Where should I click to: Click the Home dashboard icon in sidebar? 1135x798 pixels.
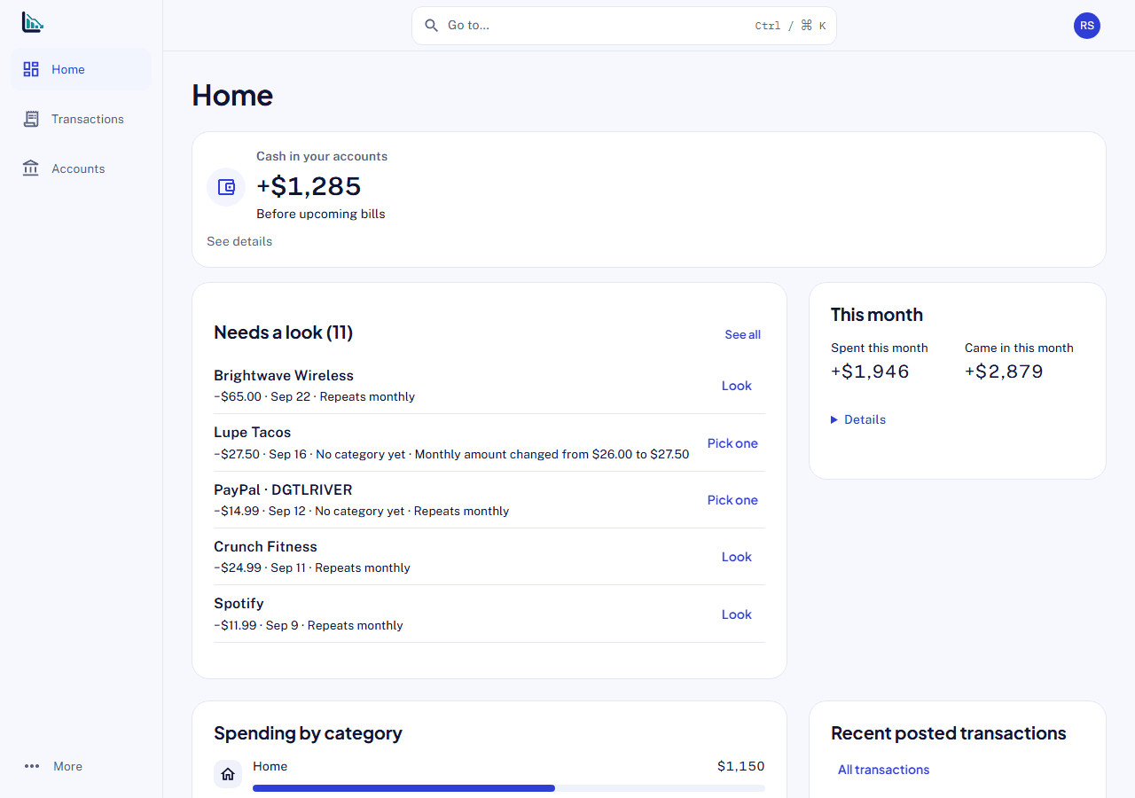point(31,69)
